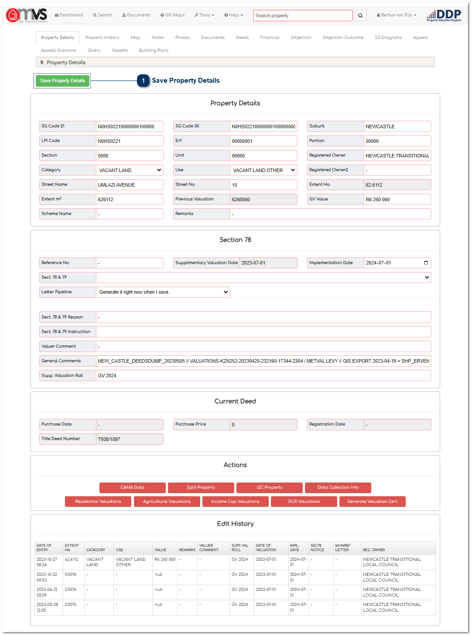
Task: Click the GV Value field
Action: coord(397,199)
